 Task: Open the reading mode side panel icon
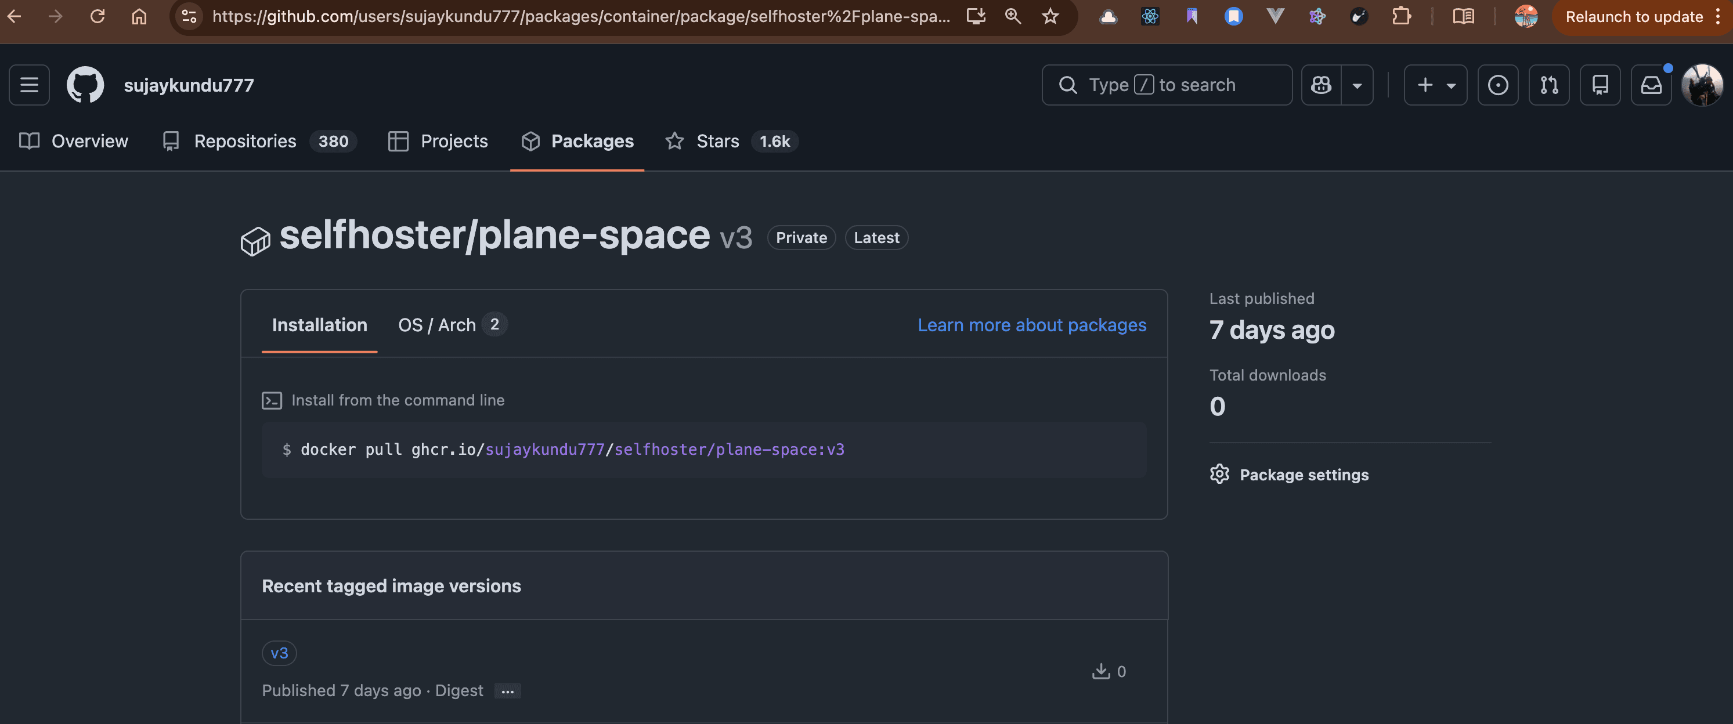[1463, 16]
